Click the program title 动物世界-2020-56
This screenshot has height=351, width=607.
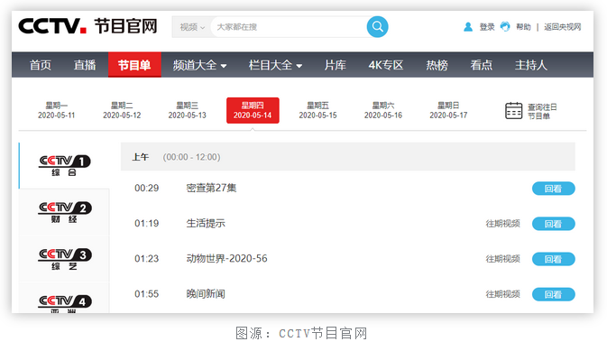[x=227, y=258]
